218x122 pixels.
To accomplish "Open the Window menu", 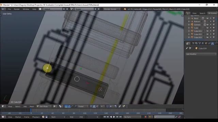I will point(26,9).
